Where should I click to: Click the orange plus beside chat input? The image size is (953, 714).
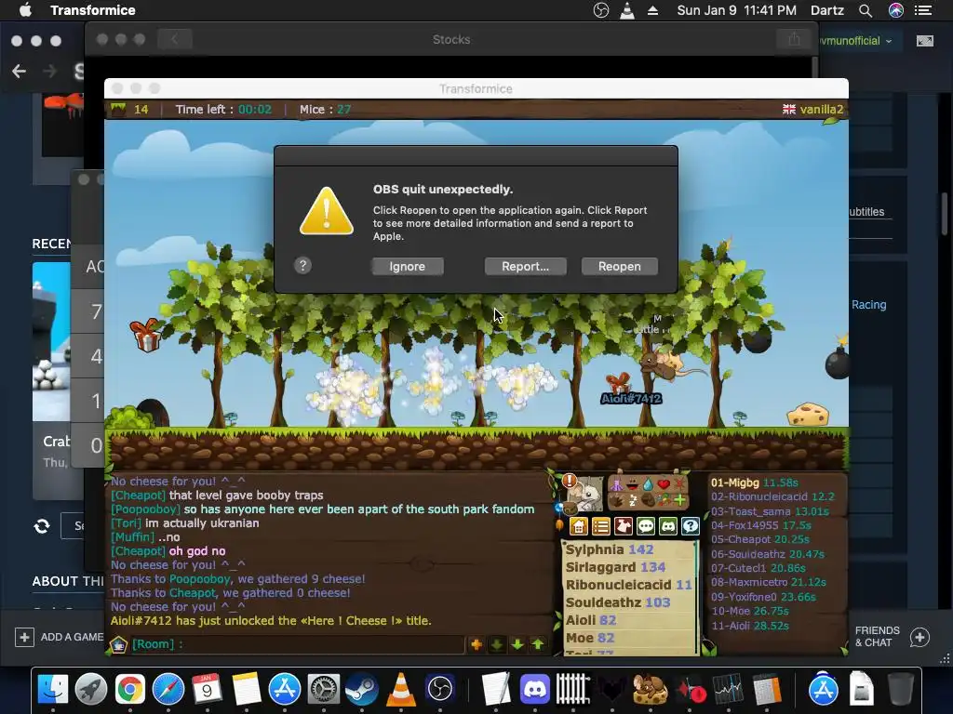coord(476,644)
